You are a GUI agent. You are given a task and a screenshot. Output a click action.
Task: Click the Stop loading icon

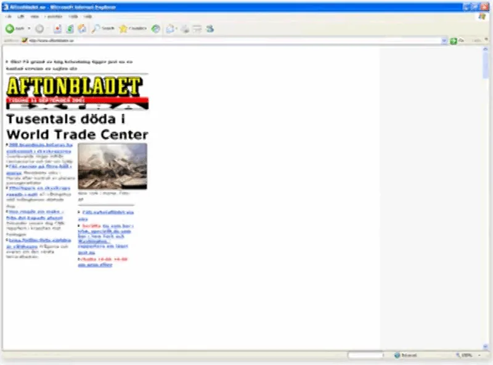(x=57, y=28)
